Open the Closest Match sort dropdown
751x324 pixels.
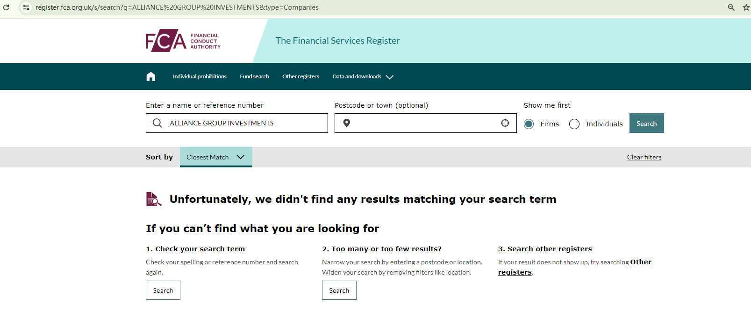click(x=216, y=157)
